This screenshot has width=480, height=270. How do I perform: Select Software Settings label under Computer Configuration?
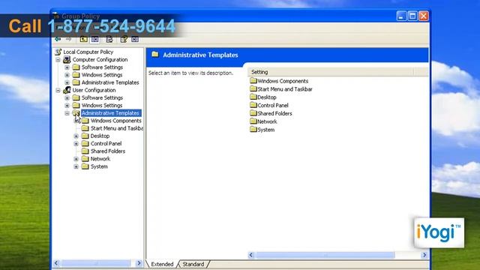(x=102, y=67)
